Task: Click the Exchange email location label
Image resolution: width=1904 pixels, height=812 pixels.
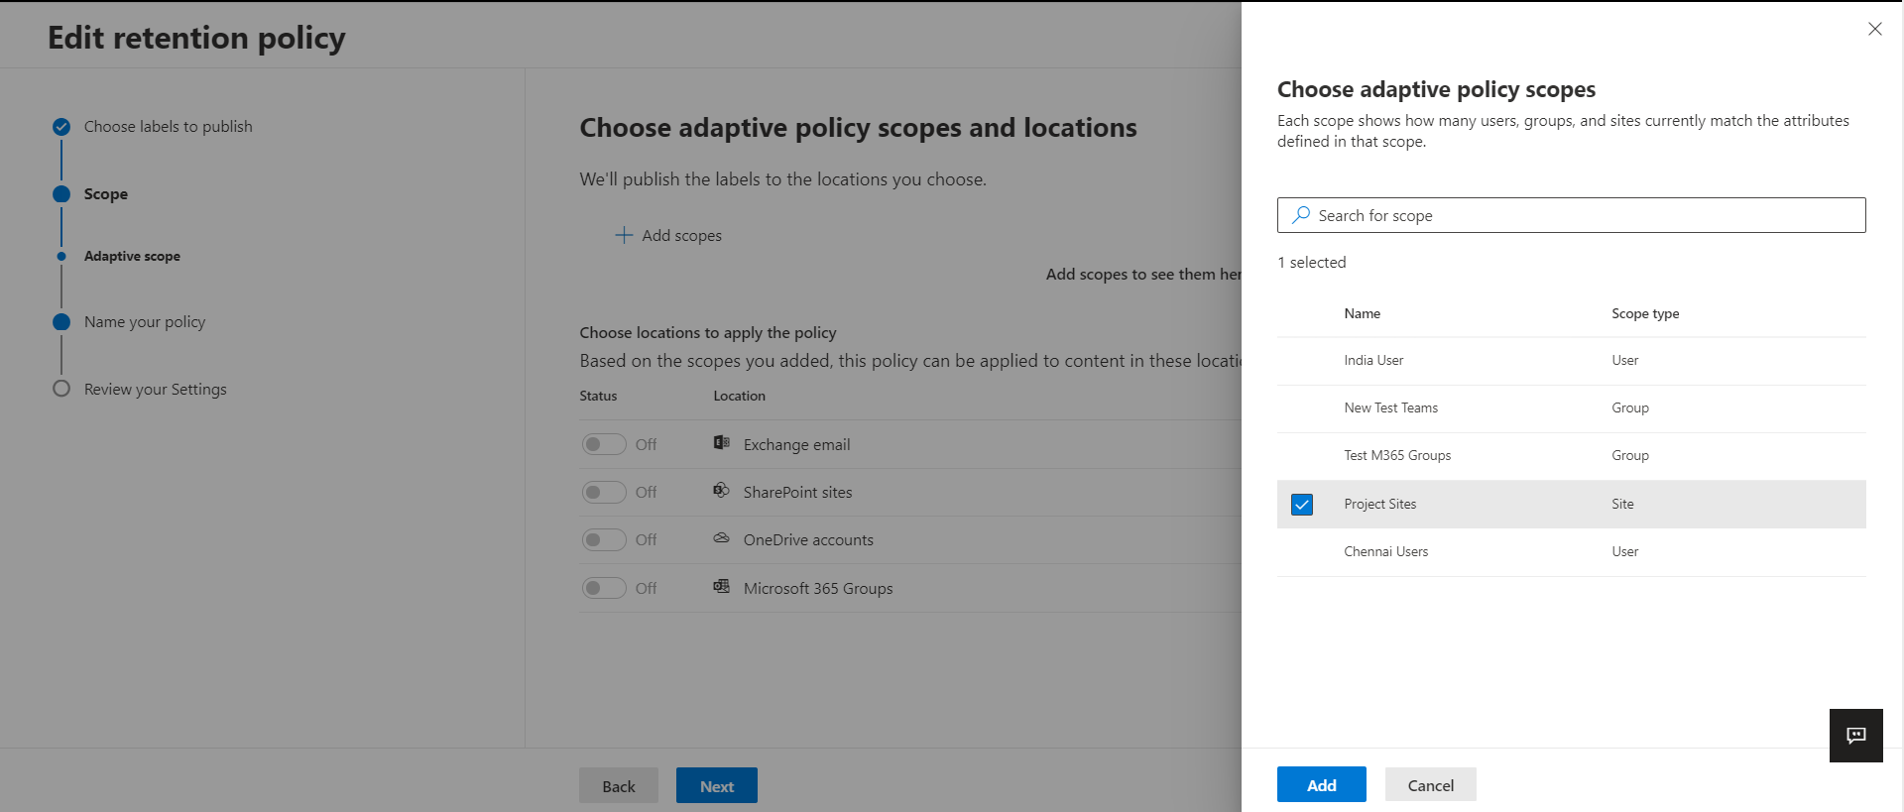Action: (x=796, y=444)
